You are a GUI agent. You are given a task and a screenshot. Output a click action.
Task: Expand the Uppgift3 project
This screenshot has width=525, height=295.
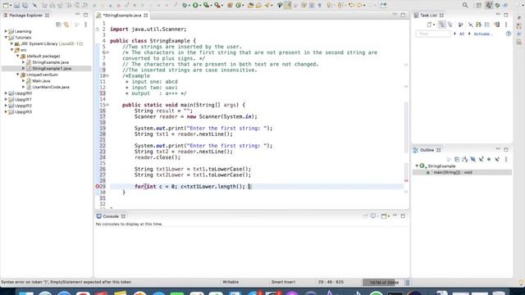pos(6,111)
